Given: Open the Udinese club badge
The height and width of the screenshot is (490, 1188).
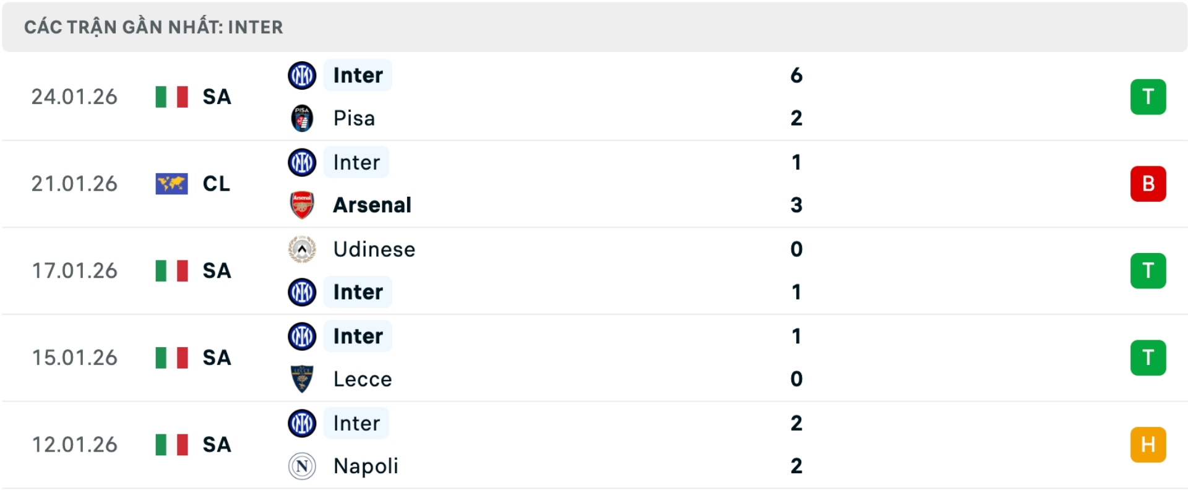Looking at the screenshot, I should click(x=302, y=249).
